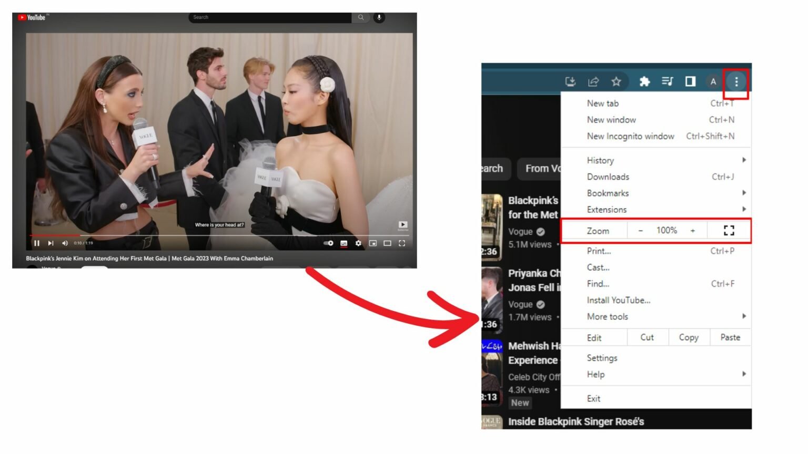
Task: Switch the player to theater mode
Action: [388, 243]
